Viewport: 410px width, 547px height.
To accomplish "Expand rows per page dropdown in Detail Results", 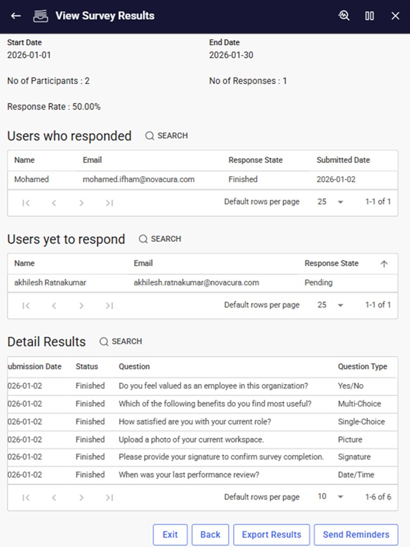I will click(330, 497).
